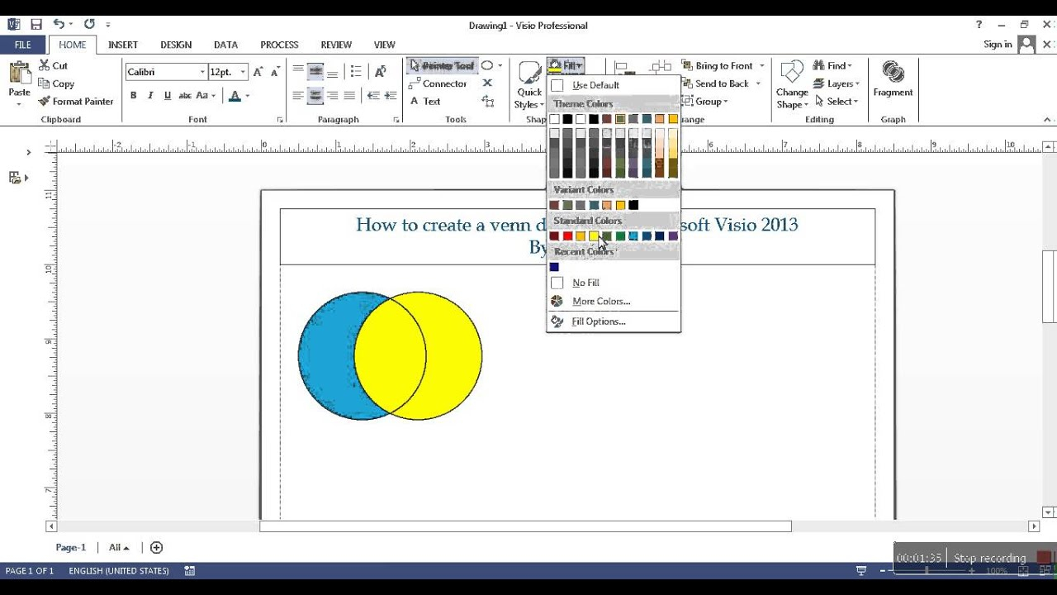Viewport: 1057px width, 595px height.
Task: Click Stop recording button
Action: [x=989, y=558]
